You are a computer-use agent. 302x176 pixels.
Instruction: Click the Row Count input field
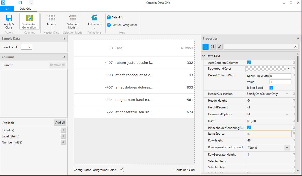26,47
